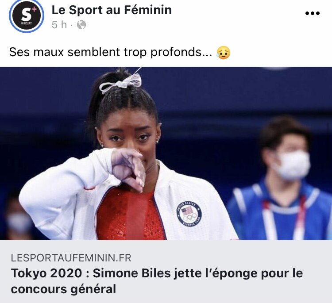Open the gymnast article photo
Viewport: 332px width, 303px height.
pos(166,153)
